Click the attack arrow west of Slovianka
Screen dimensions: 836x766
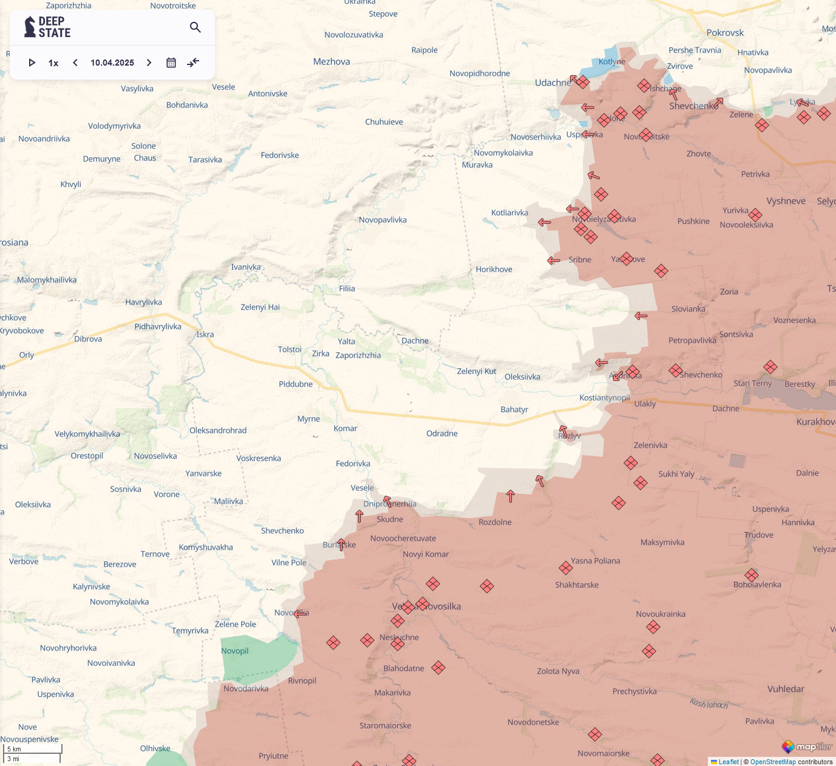tap(641, 316)
